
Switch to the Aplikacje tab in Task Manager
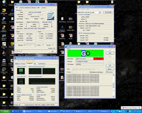(x=17, y=64)
